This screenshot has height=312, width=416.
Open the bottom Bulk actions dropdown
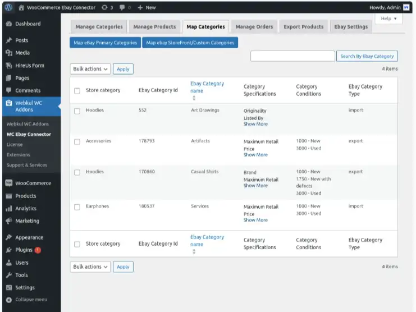click(90, 267)
